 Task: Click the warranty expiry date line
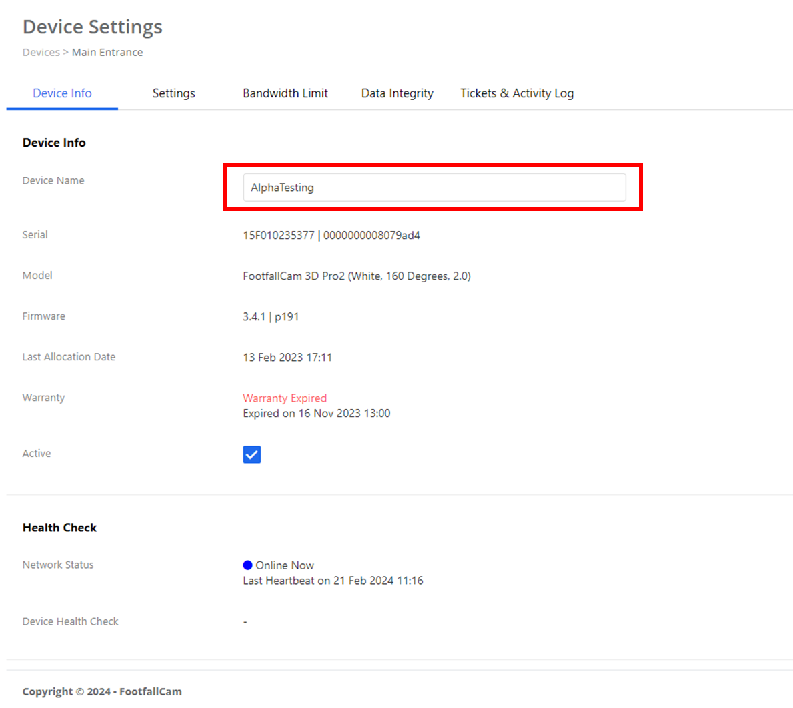[316, 414]
